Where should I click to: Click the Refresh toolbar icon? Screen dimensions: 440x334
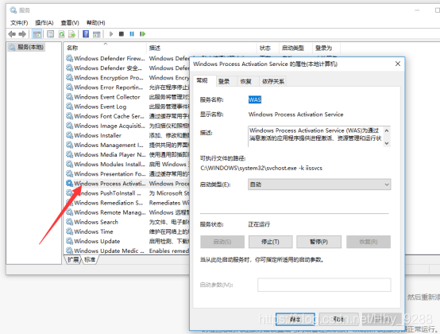point(61,34)
